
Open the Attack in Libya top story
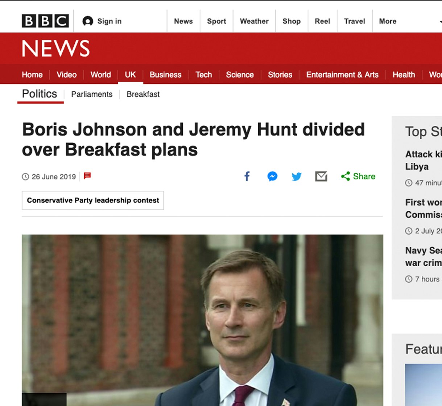point(423,160)
